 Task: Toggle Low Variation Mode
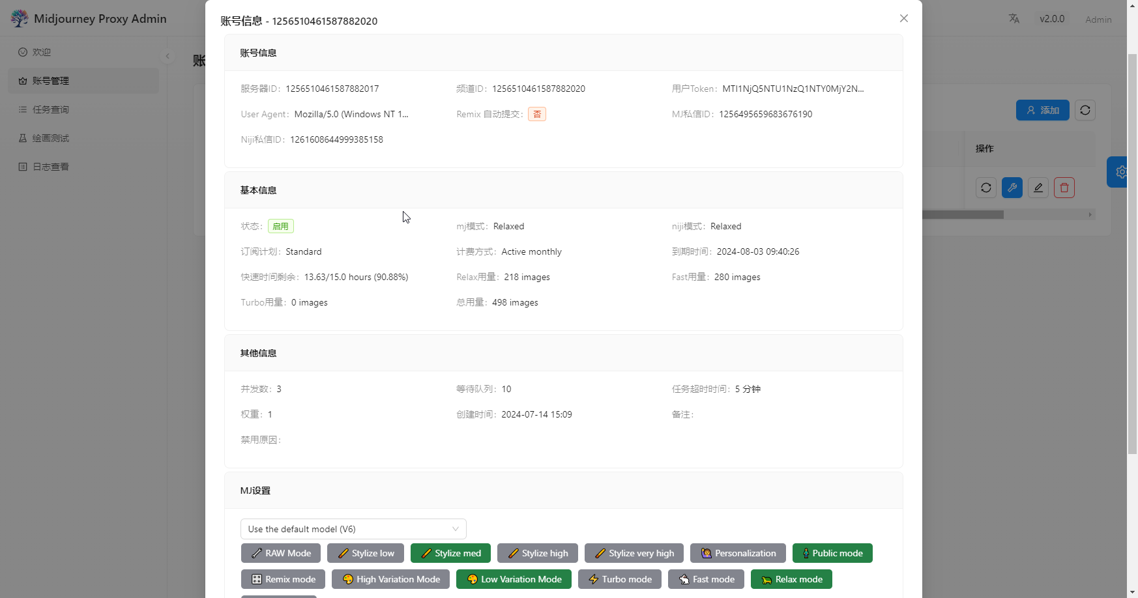514,579
